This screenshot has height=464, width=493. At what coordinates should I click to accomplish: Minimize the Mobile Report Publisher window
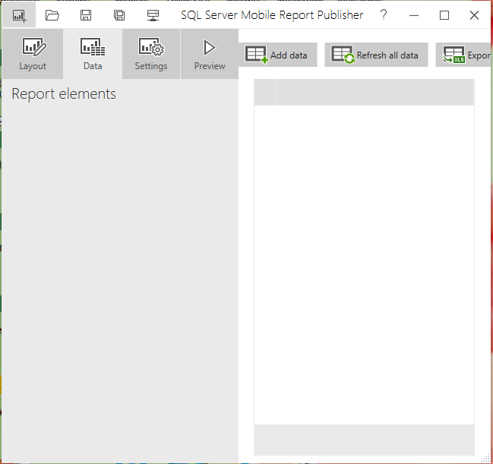tap(414, 15)
